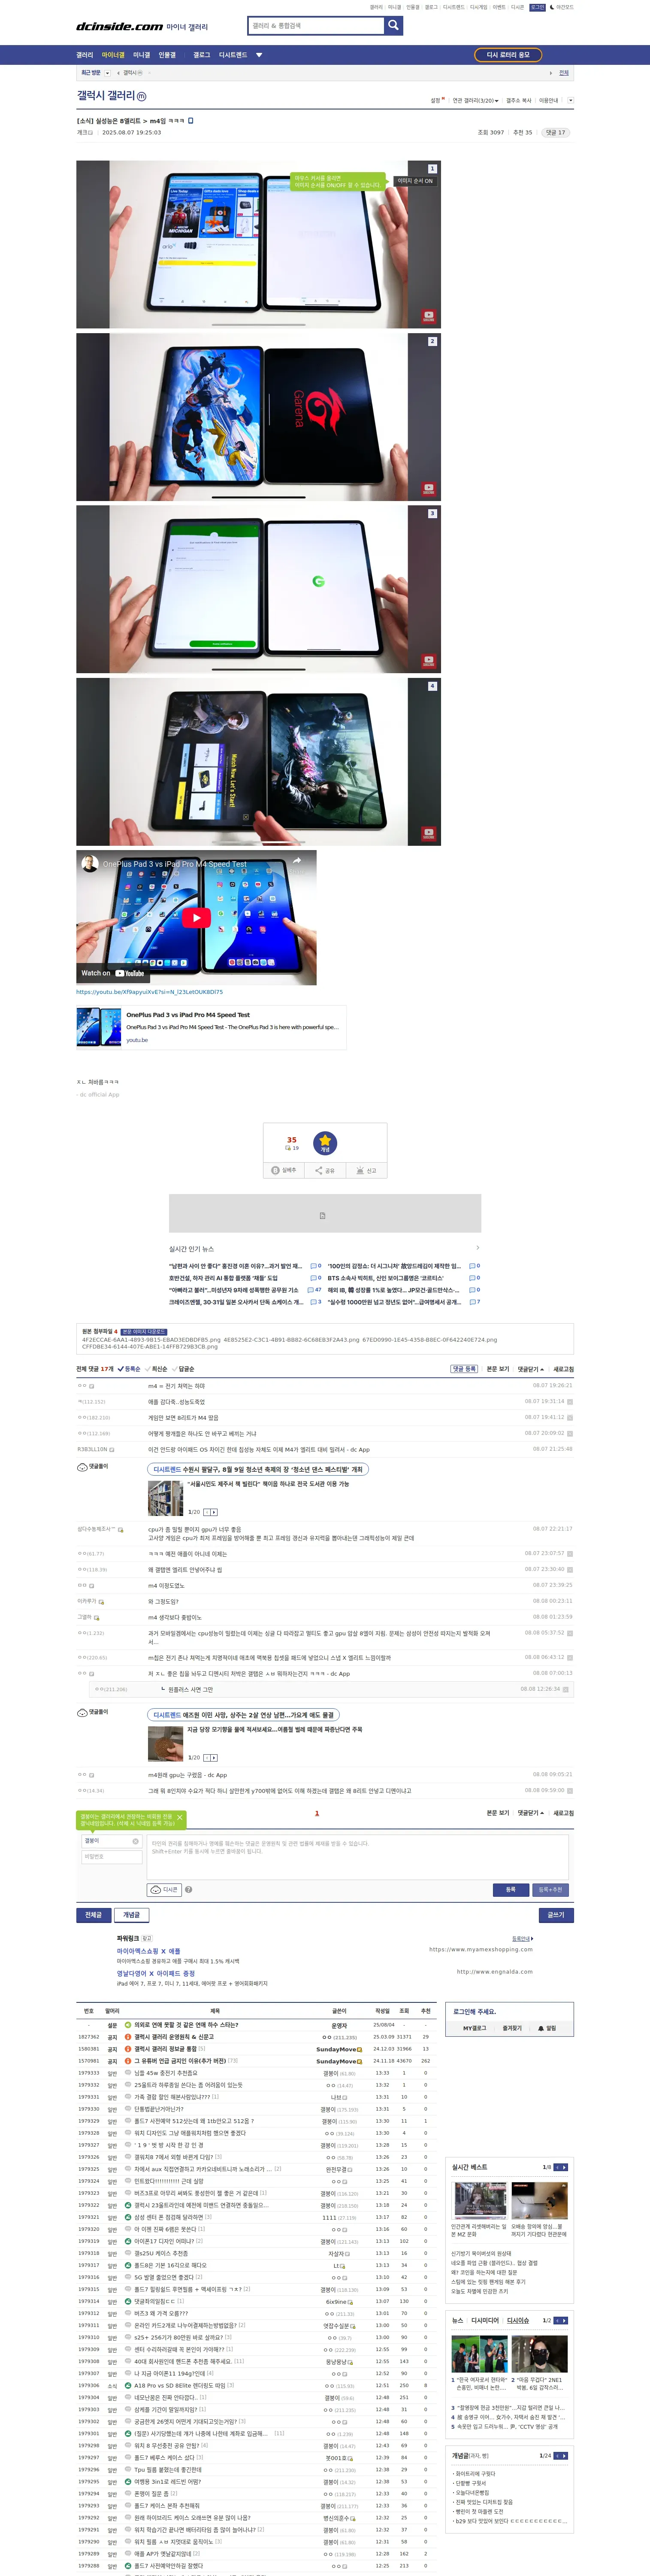Play the OnePlus Pad 3 YouTube video
Viewport: 650px width, 2576px height.
(197, 917)
